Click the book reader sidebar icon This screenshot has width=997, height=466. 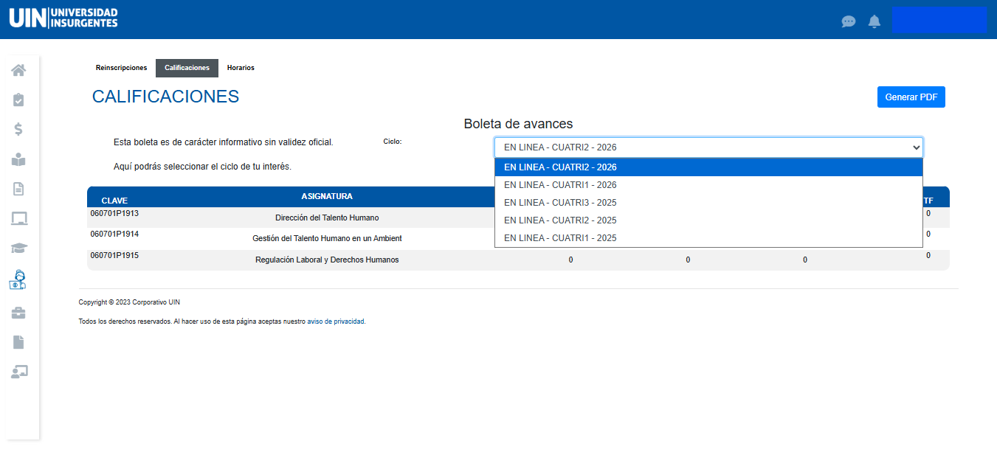click(18, 159)
